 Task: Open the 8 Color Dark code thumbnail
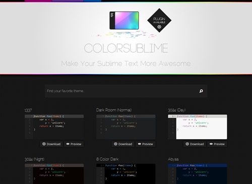(x=126, y=174)
